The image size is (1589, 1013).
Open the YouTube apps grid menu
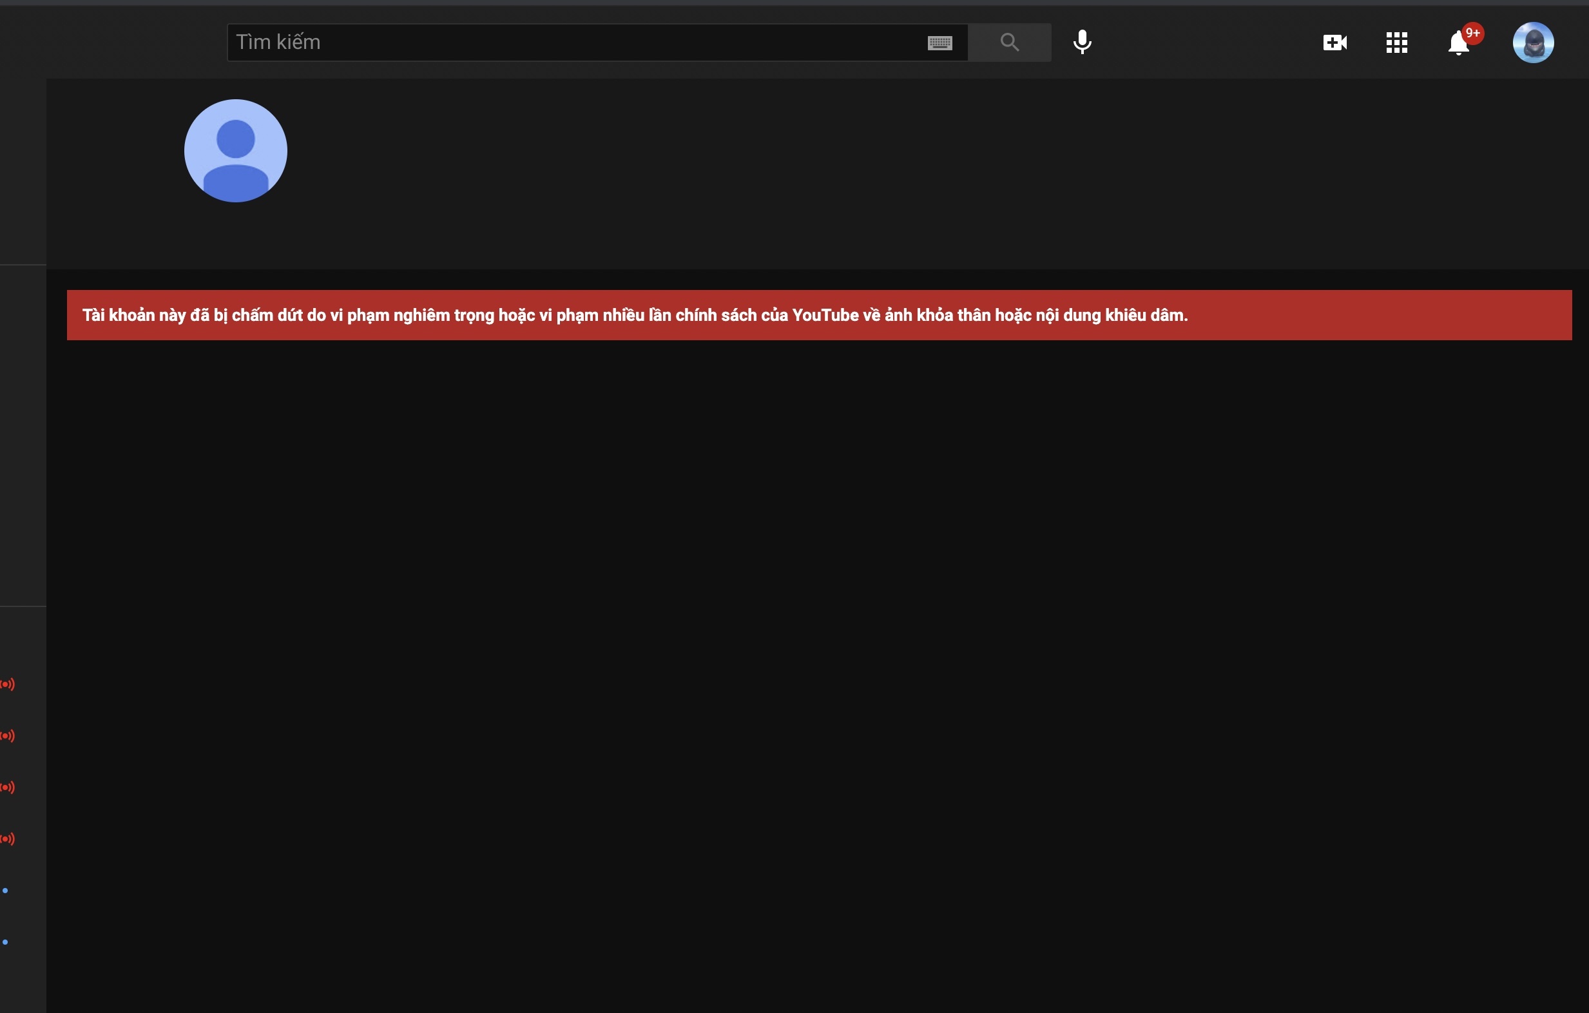(1396, 43)
